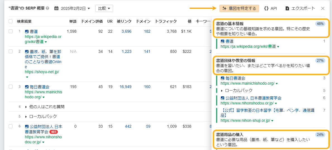Click the image icon beside 墨液、紙、筆 result
332x150 pixels.
pos(27,52)
